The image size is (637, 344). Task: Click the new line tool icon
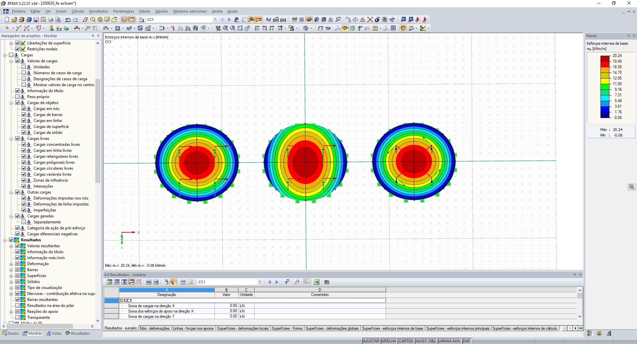[18, 28]
